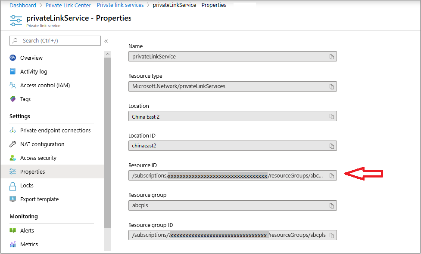Select NAT configuration
This screenshot has width=421, height=254.
pyautogui.click(x=42, y=144)
